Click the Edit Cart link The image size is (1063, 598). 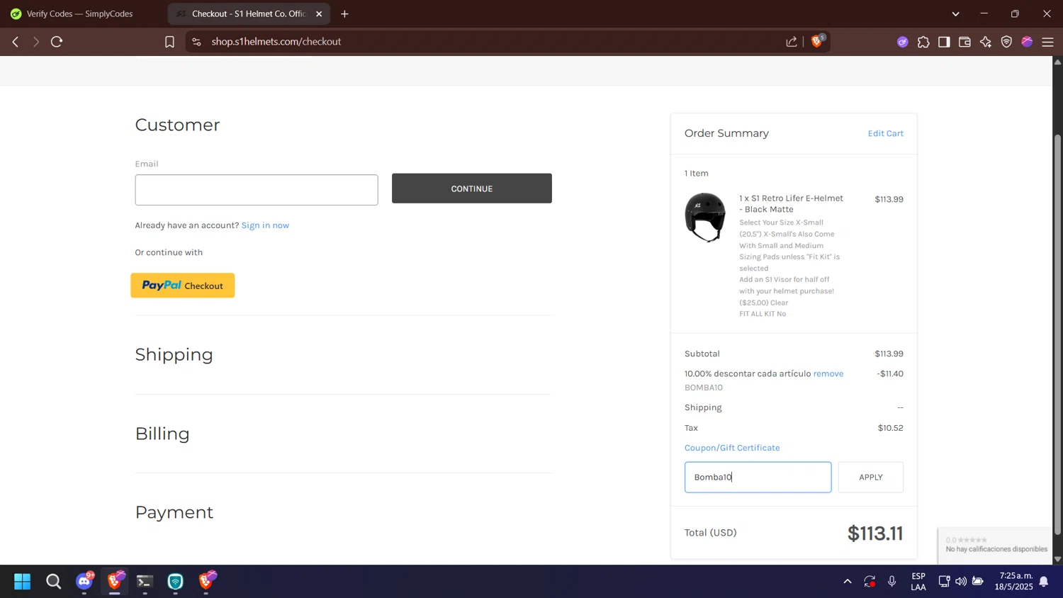(x=886, y=133)
